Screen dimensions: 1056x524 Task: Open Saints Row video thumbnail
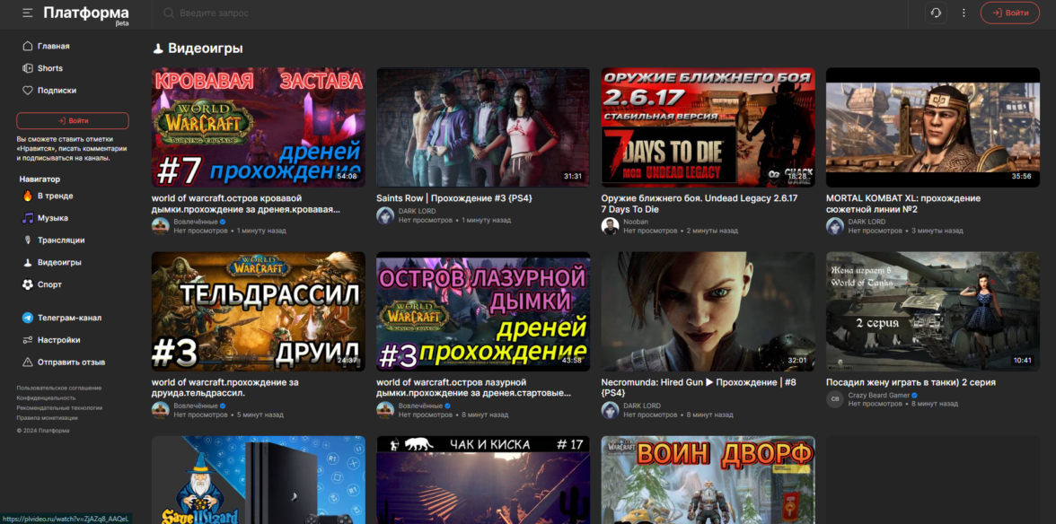483,127
